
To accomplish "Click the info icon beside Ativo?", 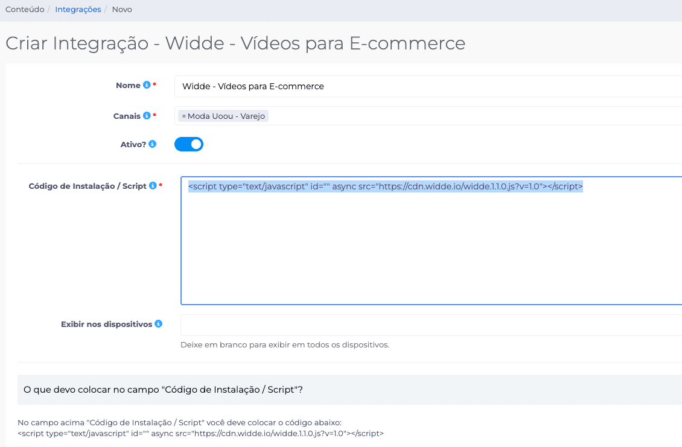I will click(152, 144).
